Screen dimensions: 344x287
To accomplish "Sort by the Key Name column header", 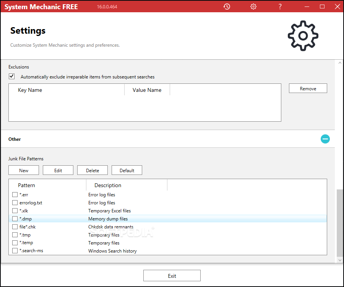I will [x=67, y=90].
